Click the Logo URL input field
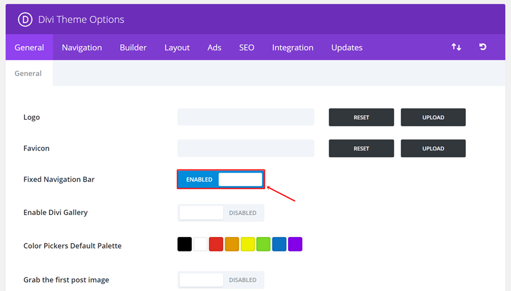 (246, 117)
